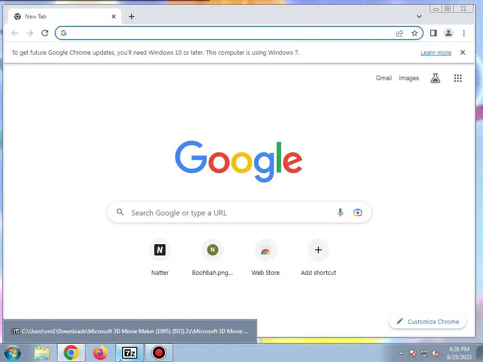The height and width of the screenshot is (362, 483).
Task: Start voice search with microphone icon
Action: (x=340, y=213)
